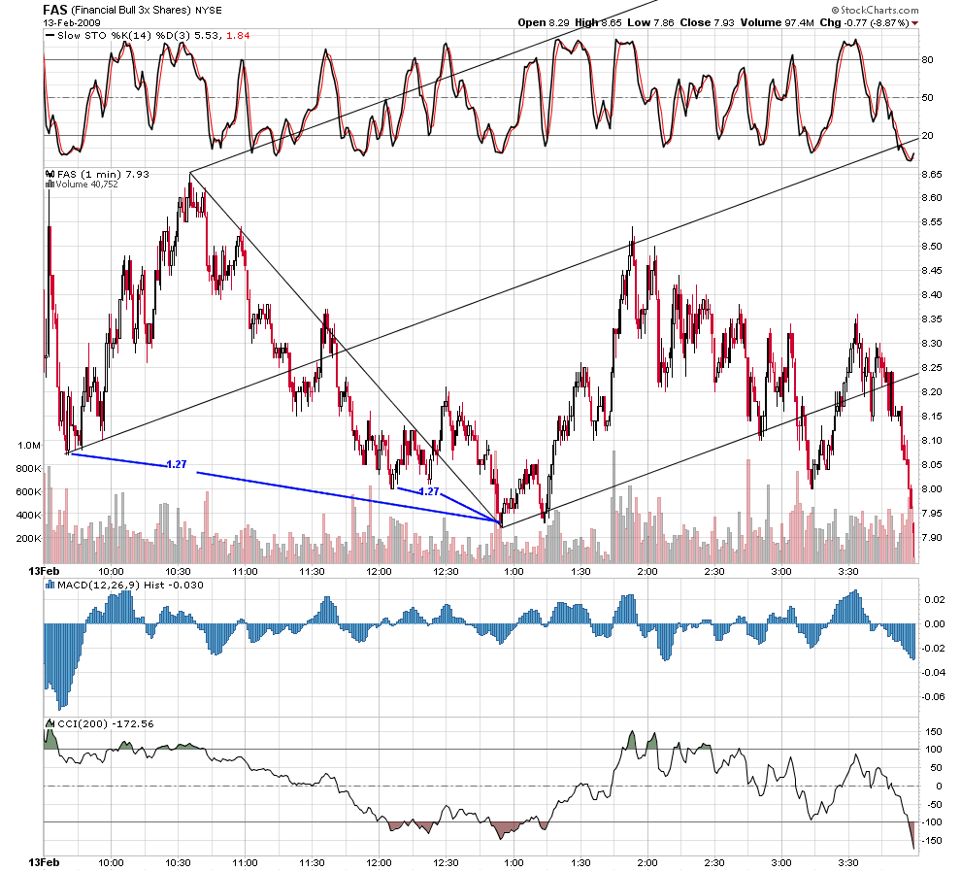This screenshot has height=871, width=961.
Task: Click the red down-arrow change indicator
Action: click(915, 23)
